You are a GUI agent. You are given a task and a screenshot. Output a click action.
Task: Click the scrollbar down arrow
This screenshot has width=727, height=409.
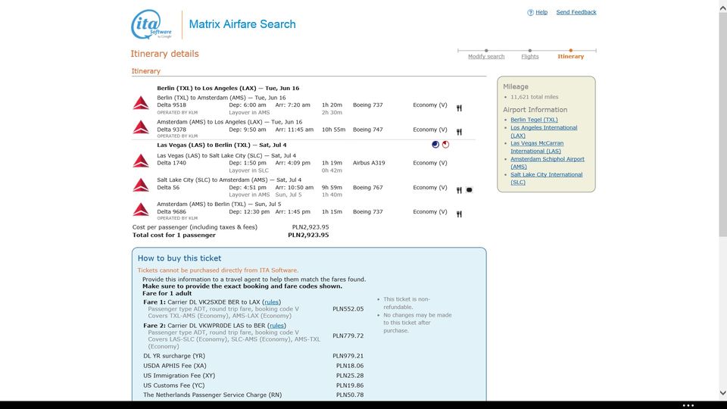coord(722,393)
